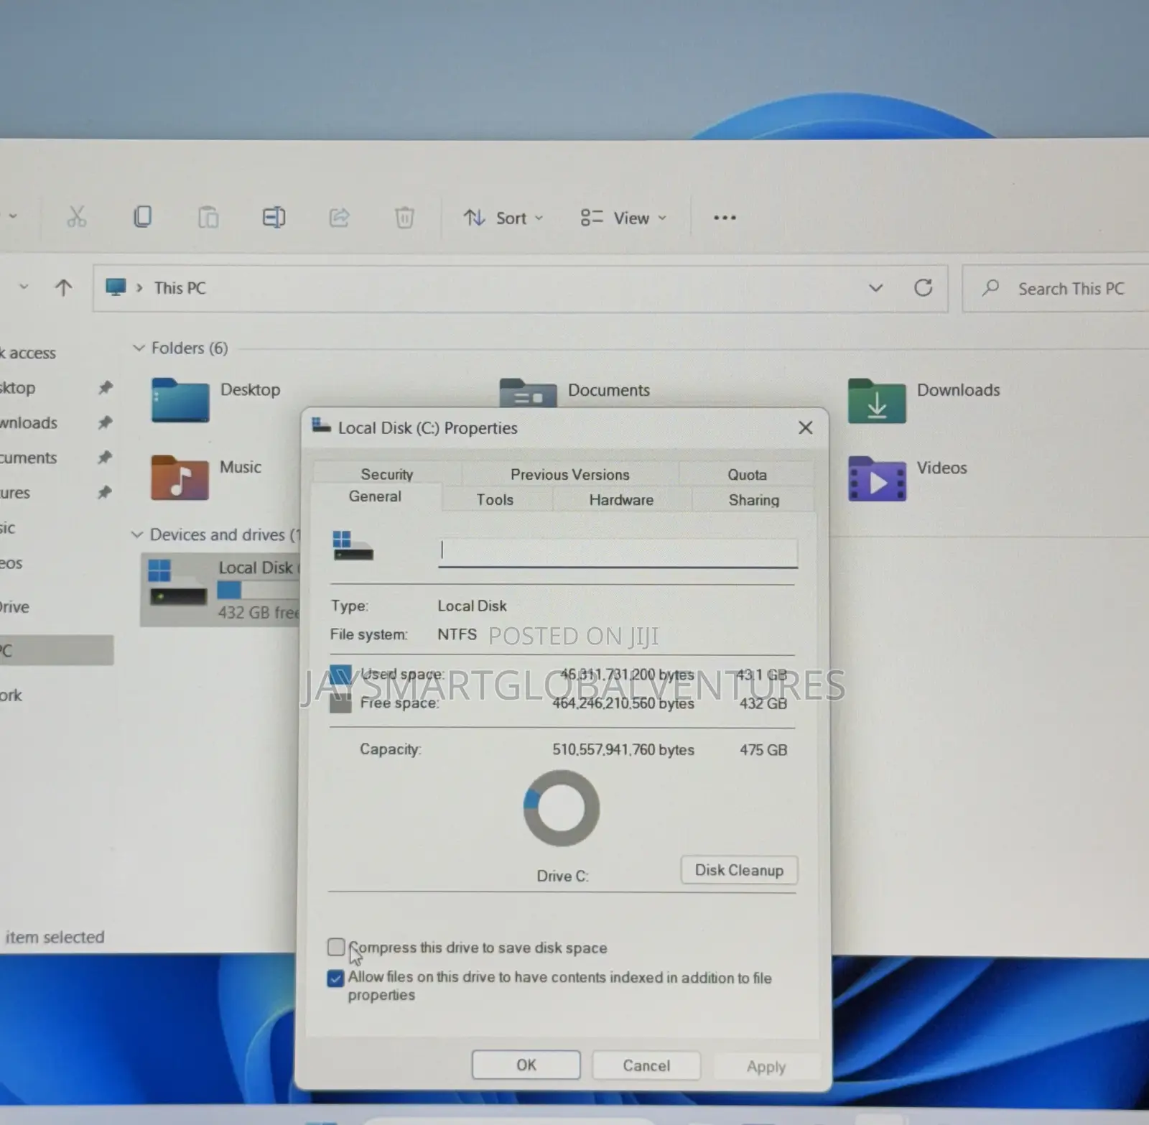Collapse the Folders (6) group

point(139,348)
